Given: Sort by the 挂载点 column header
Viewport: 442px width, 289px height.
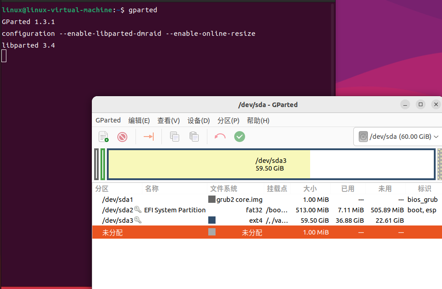Looking at the screenshot, I should click(x=277, y=189).
